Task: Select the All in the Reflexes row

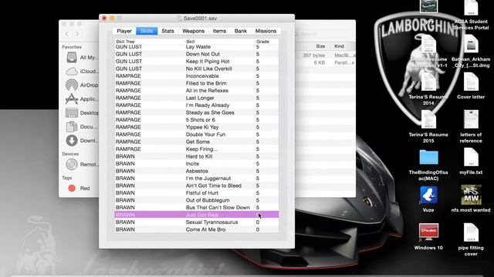Action: click(197, 91)
